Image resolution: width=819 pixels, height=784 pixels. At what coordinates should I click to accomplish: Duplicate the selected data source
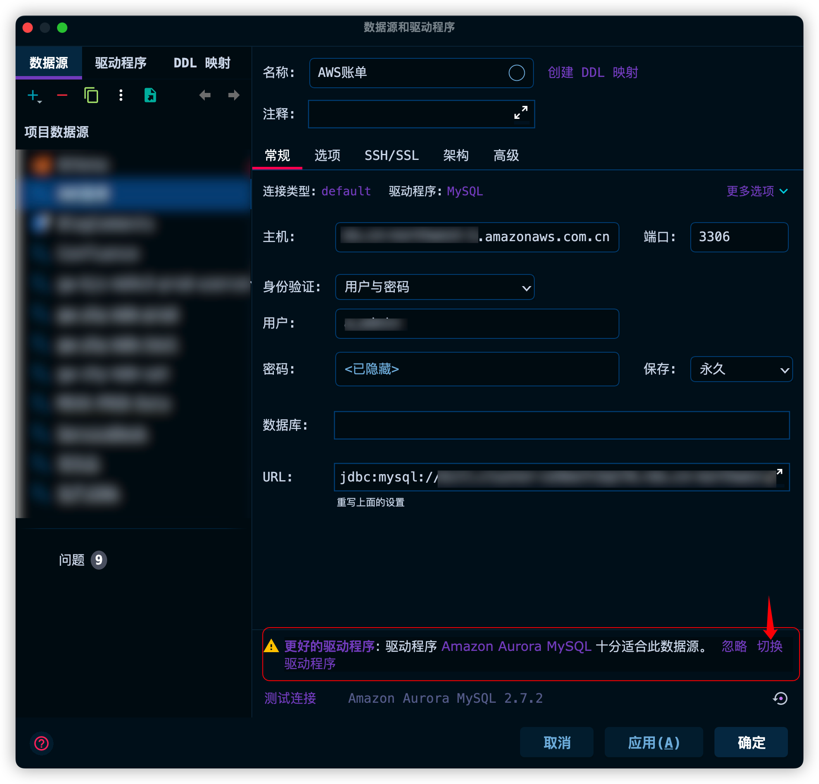click(91, 95)
